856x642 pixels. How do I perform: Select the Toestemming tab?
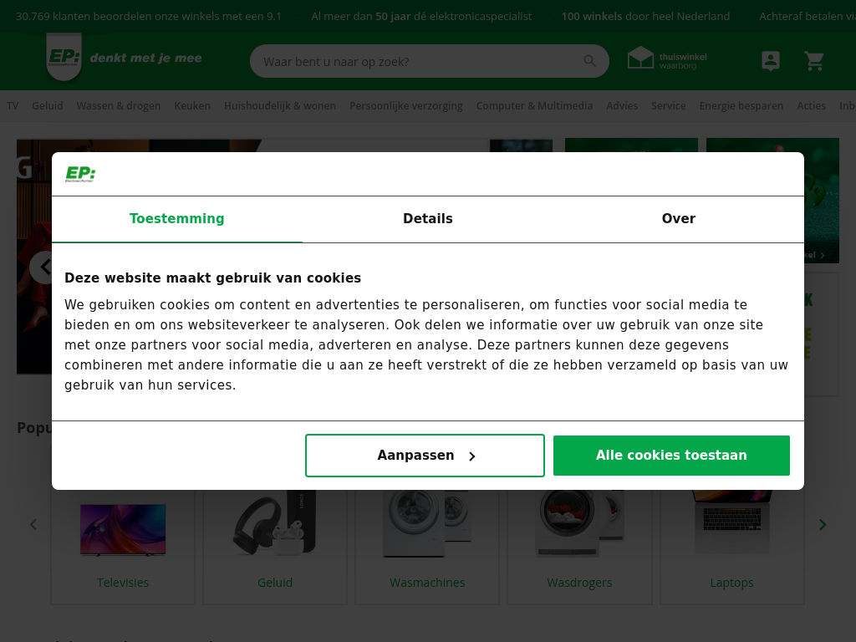click(x=177, y=219)
